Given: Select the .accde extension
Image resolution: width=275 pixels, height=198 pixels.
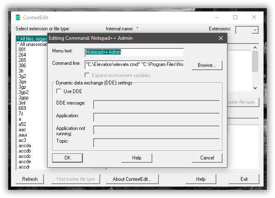Looking at the screenshot, I should pos(24,162).
